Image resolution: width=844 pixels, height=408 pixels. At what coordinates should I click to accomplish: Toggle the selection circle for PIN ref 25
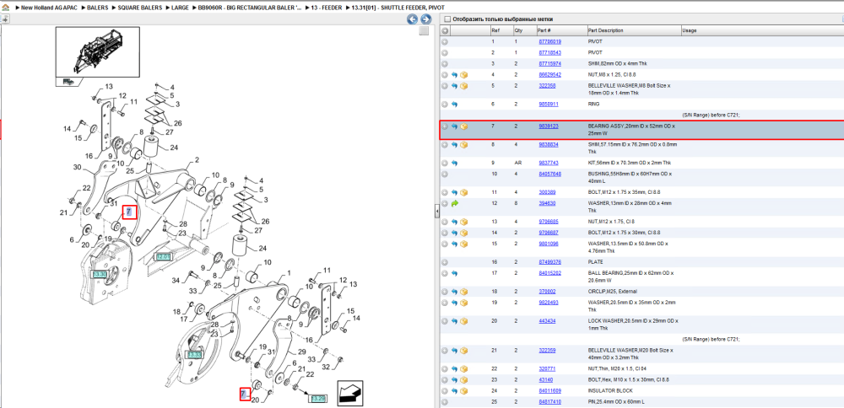[445, 402]
